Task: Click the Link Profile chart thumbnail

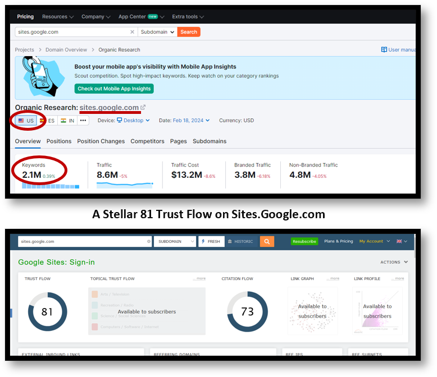Action: click(x=377, y=311)
